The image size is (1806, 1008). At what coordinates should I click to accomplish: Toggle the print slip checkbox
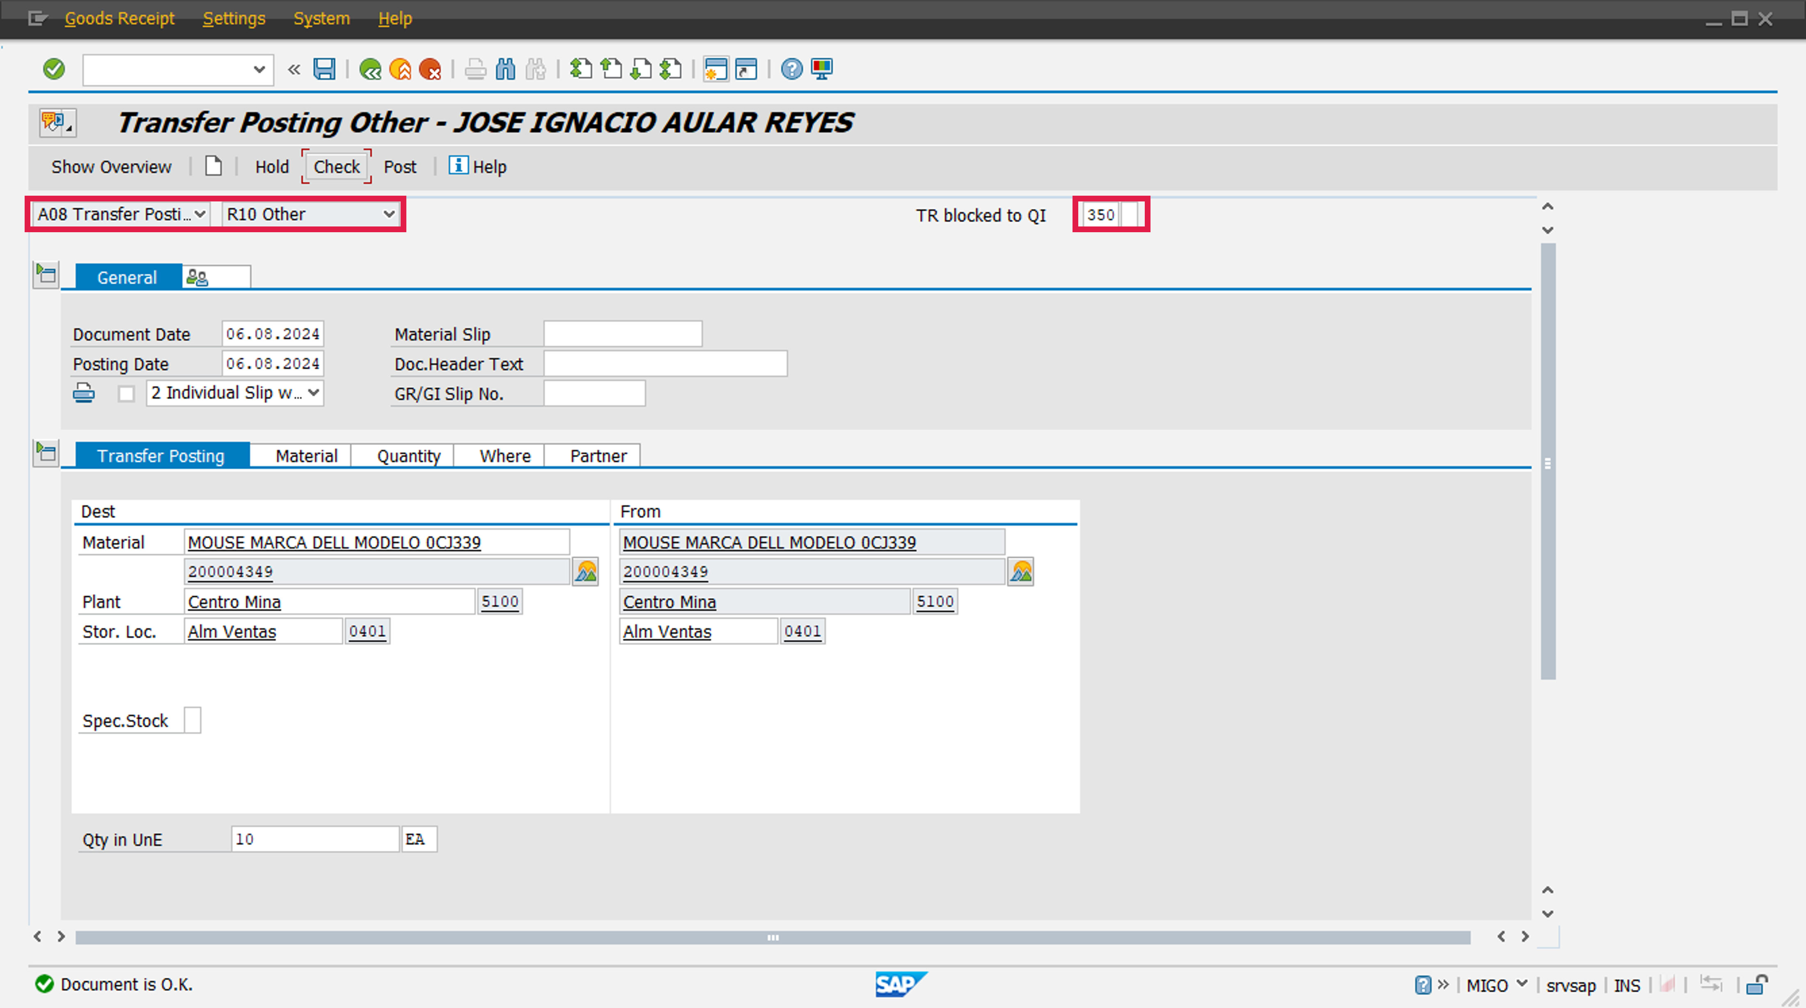click(126, 394)
